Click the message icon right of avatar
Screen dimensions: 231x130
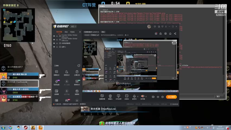[x=155, y=27]
